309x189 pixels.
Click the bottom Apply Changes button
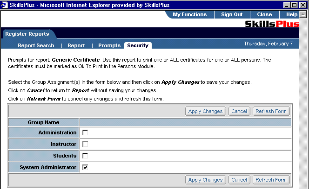(206, 180)
